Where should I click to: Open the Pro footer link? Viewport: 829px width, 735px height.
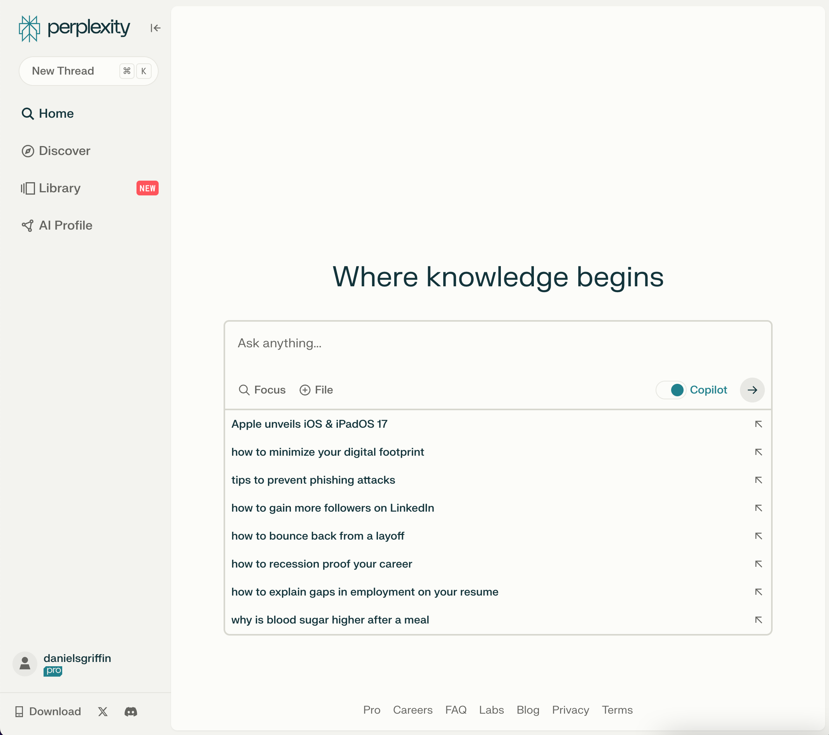pos(372,710)
